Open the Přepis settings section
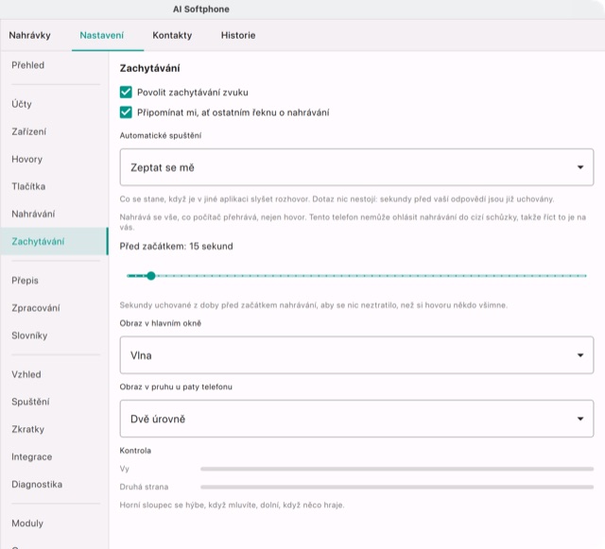 pyautogui.click(x=54, y=281)
